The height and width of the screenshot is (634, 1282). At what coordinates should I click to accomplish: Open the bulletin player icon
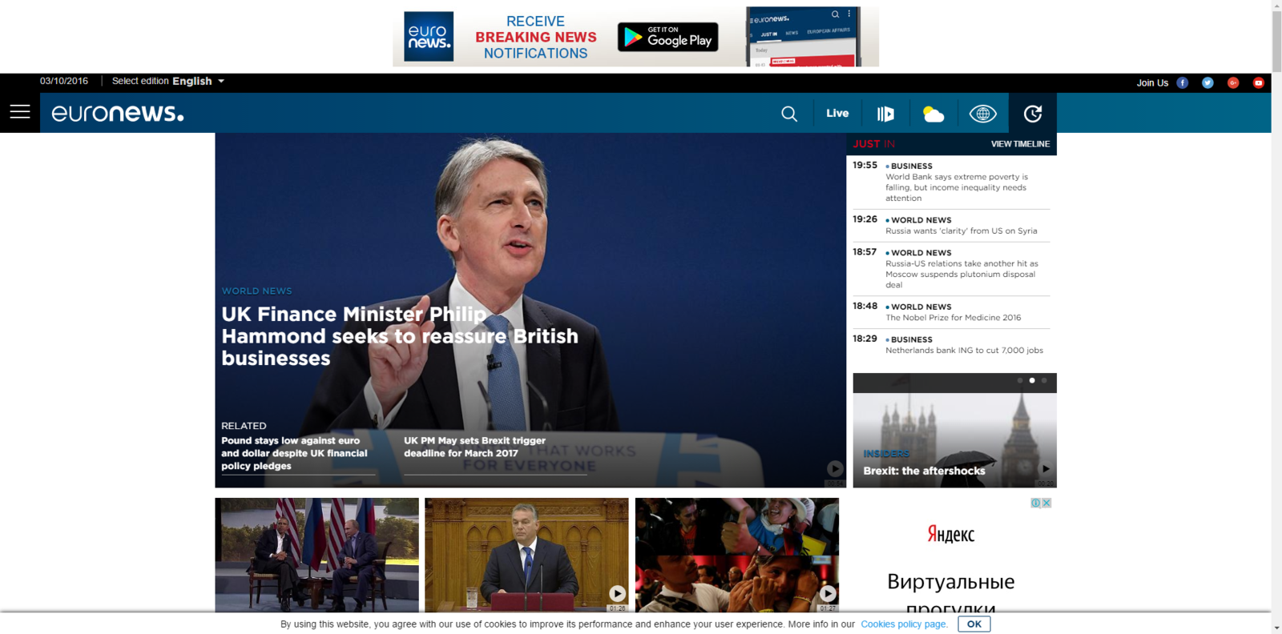click(x=885, y=114)
